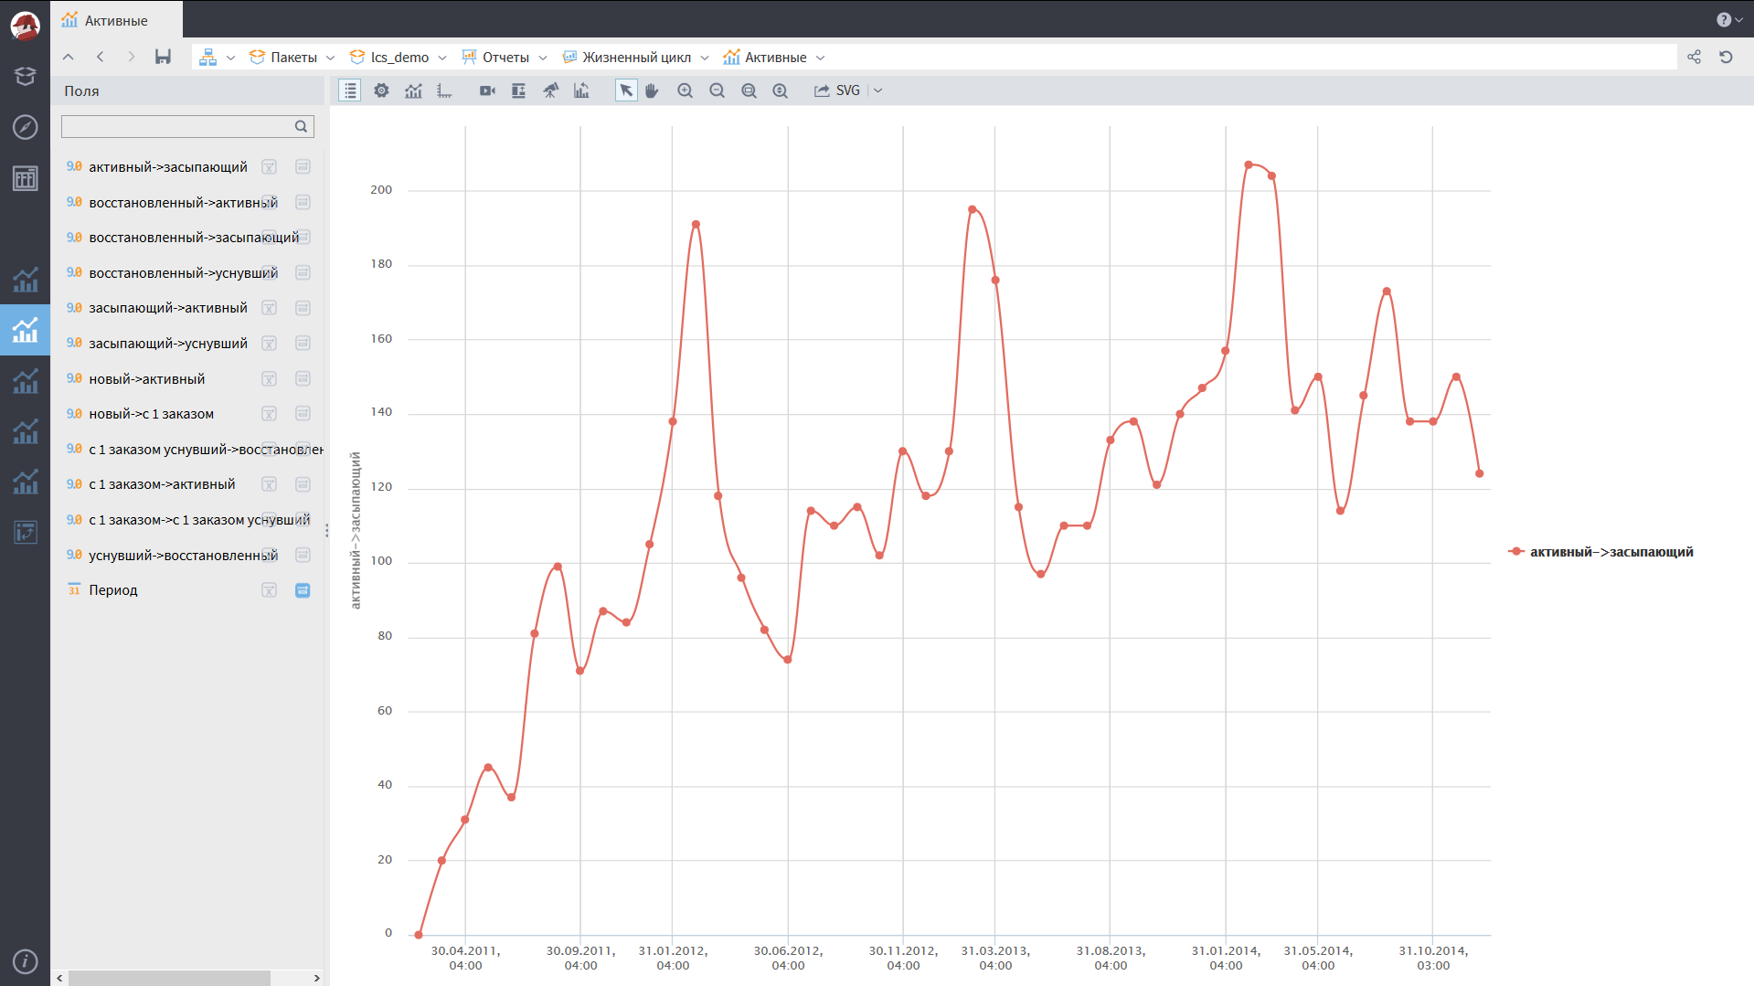Image resolution: width=1754 pixels, height=986 pixels.
Task: Toggle axis icon for новый->активный
Action: point(303,378)
